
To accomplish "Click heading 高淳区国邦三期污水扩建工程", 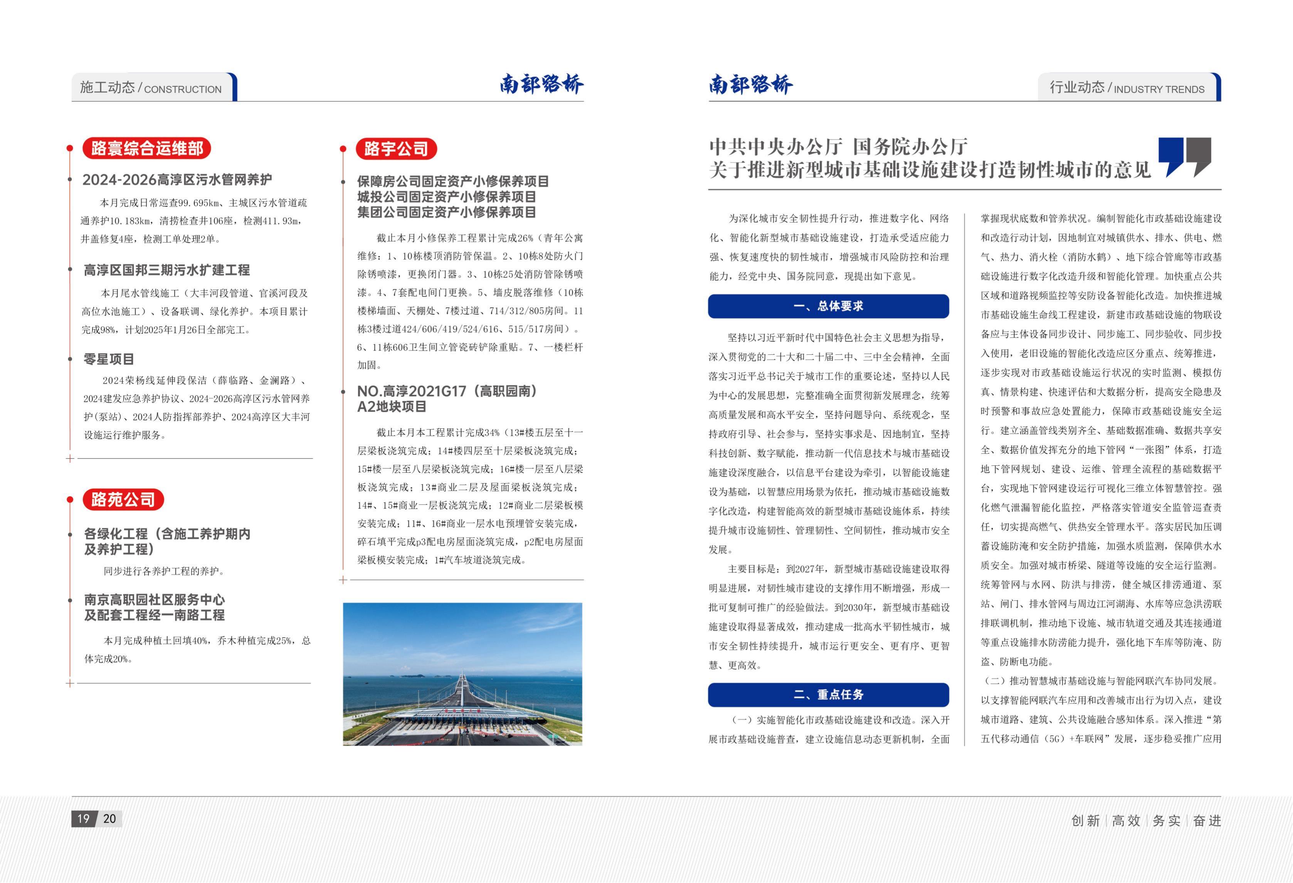I will point(167,270).
